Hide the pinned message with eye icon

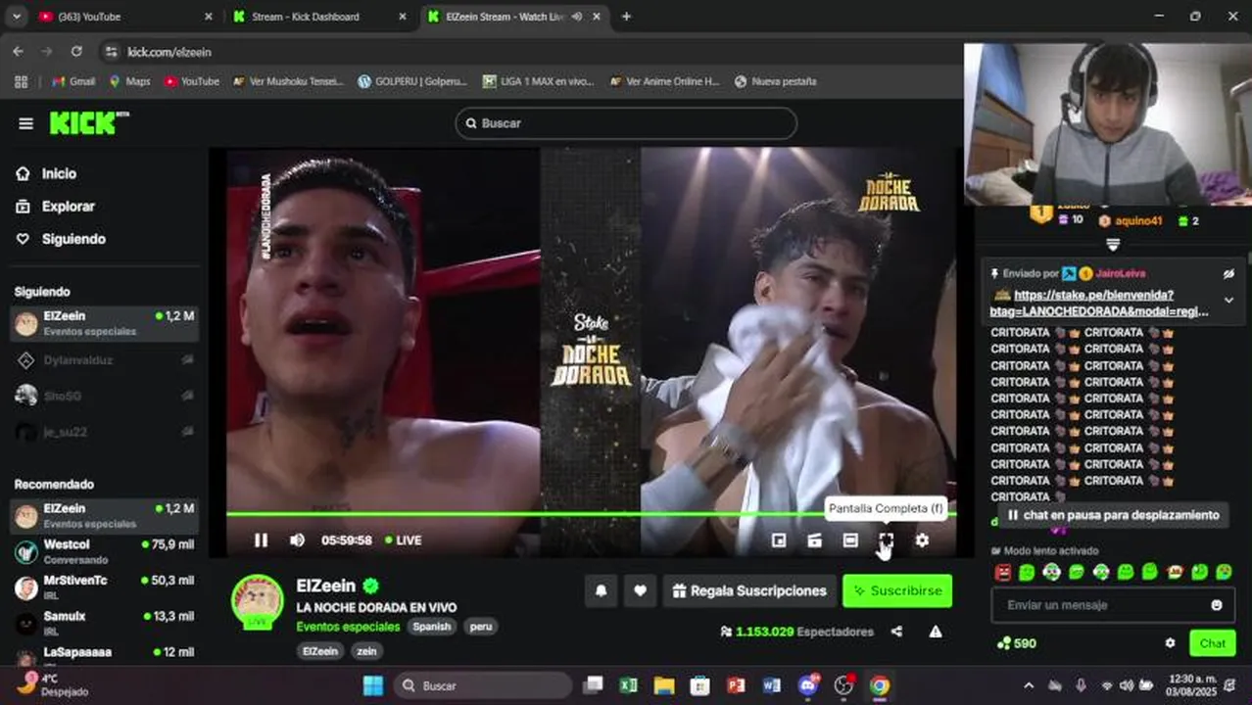pos(1228,273)
